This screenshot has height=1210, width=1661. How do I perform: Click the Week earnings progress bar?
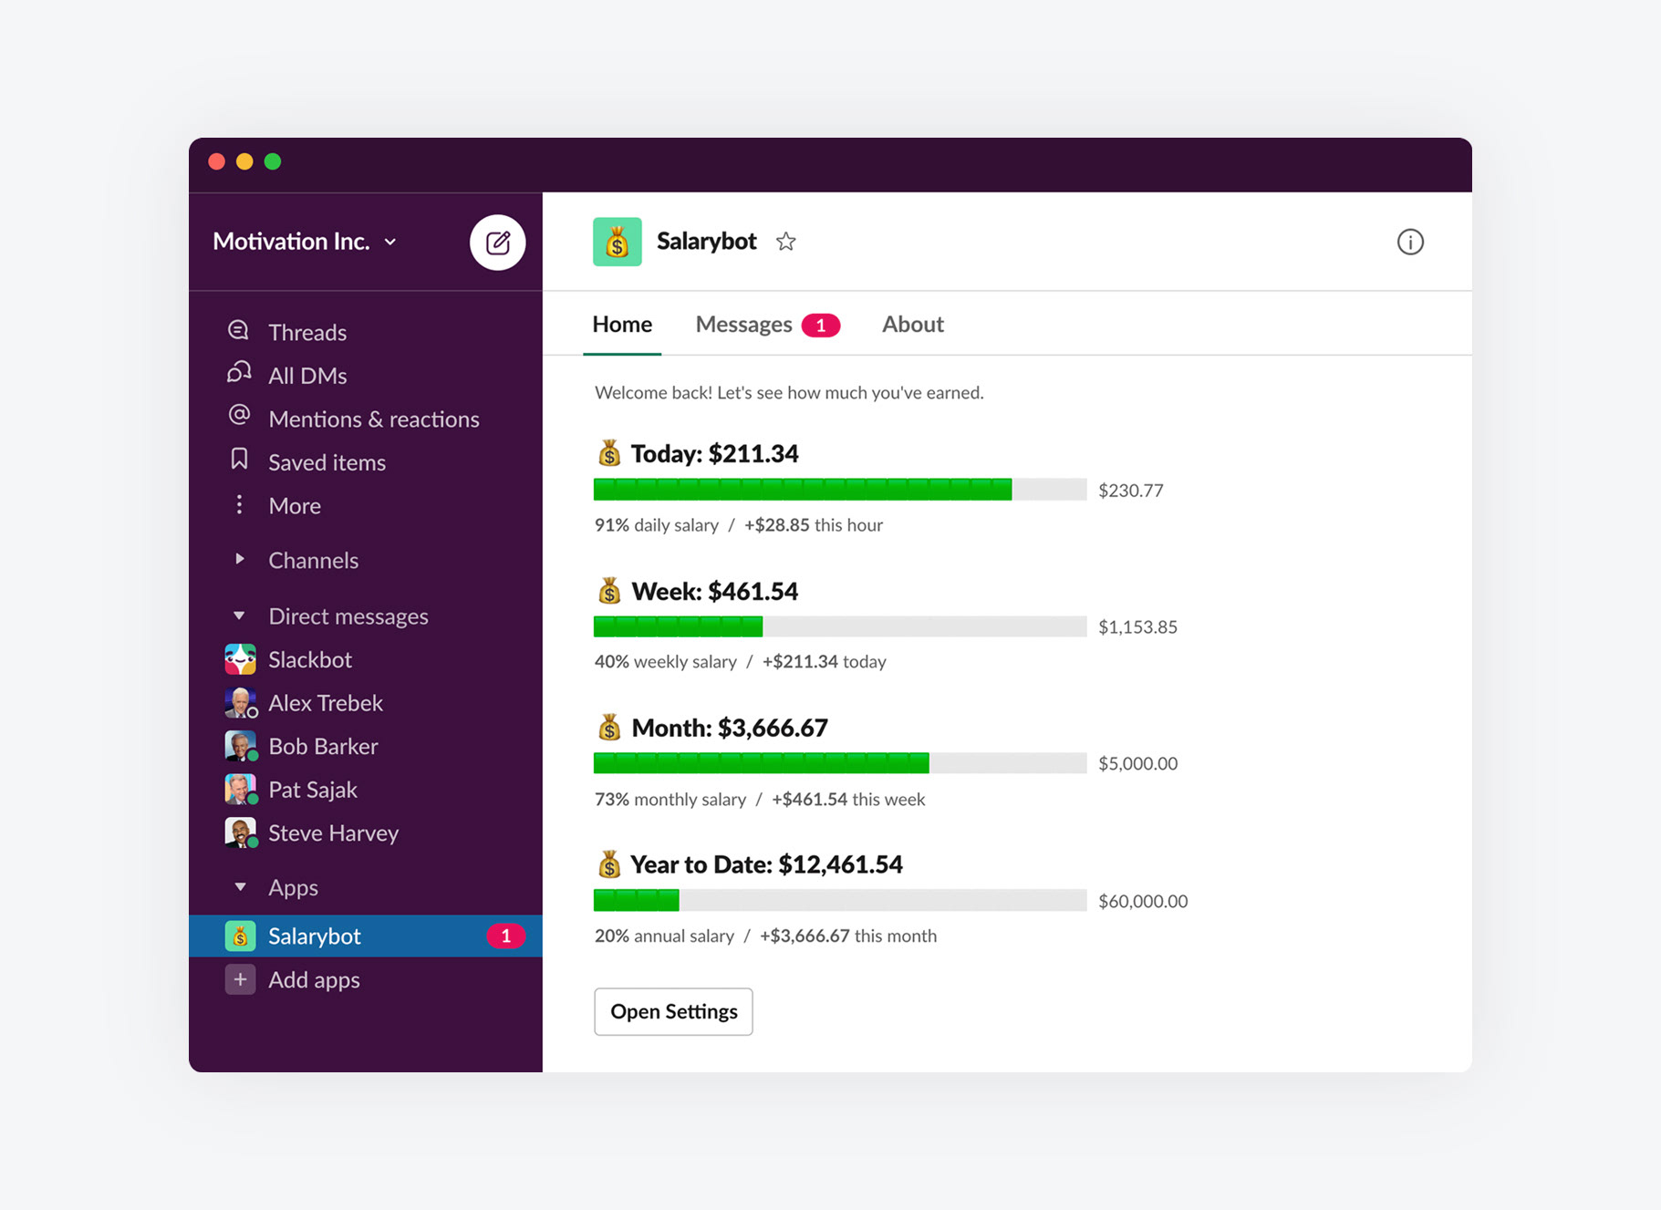840,626
